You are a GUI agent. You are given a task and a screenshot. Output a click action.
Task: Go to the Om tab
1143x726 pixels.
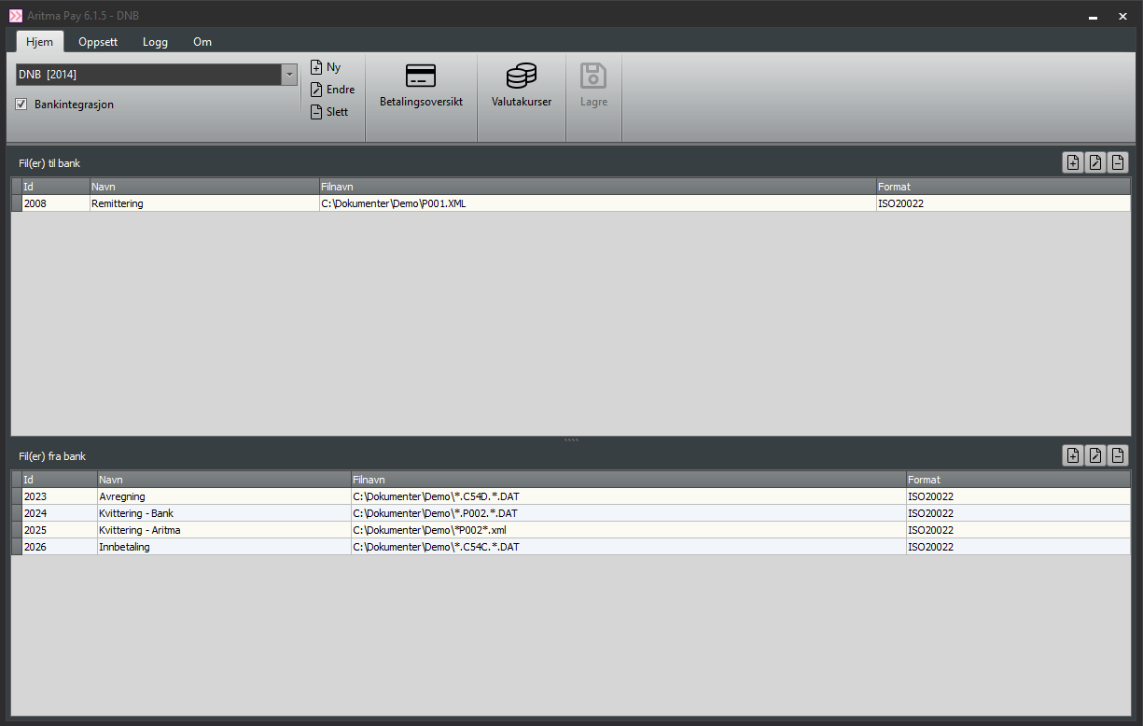pyautogui.click(x=202, y=42)
